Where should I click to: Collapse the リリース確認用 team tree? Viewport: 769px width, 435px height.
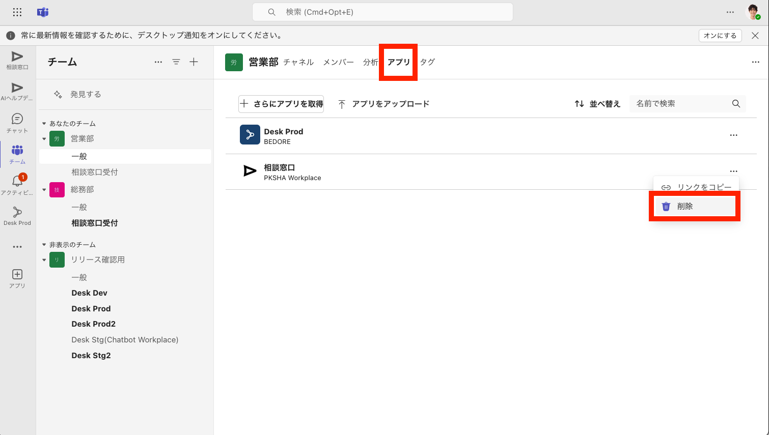(x=44, y=260)
